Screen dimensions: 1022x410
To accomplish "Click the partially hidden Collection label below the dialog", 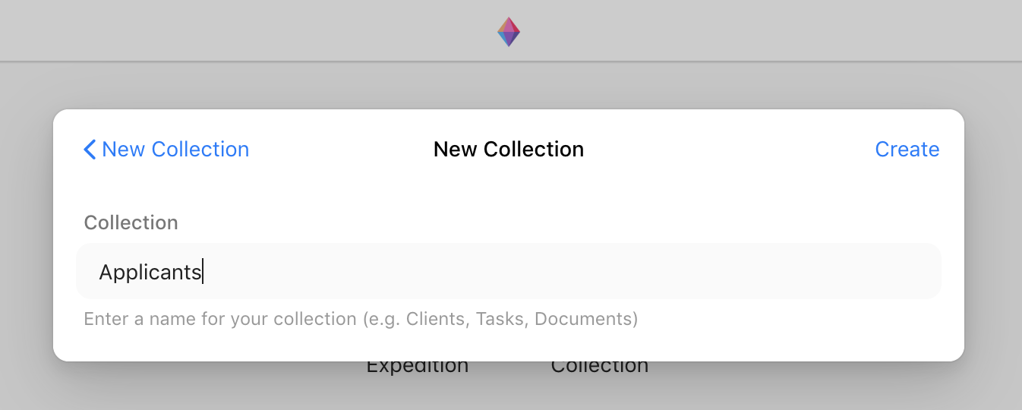I will (x=600, y=367).
